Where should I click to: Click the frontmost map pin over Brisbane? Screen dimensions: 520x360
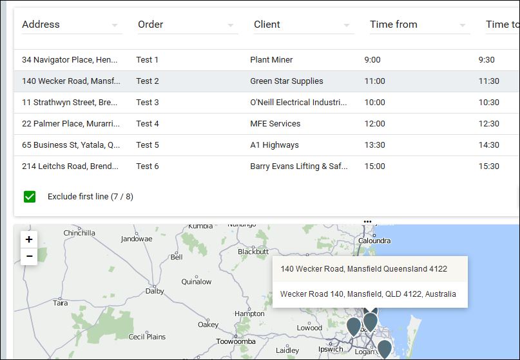tap(371, 321)
